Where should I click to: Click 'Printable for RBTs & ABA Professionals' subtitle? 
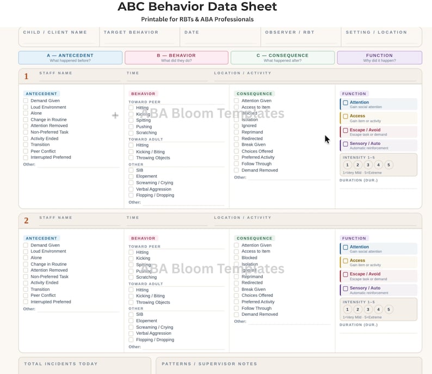(x=198, y=19)
